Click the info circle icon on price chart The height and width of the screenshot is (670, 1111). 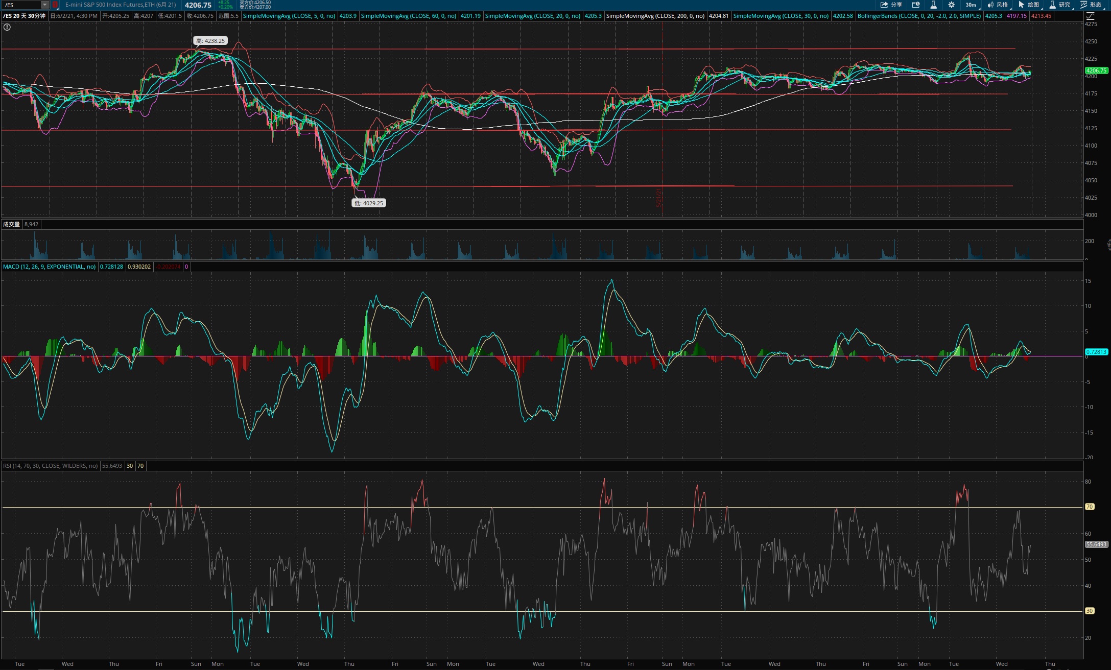tap(7, 27)
